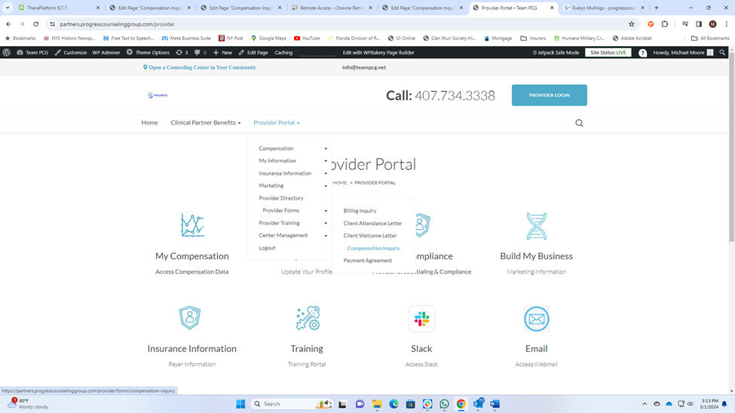Select Compensation Inquiry from the submenu
This screenshot has width=735, height=413.
(373, 248)
